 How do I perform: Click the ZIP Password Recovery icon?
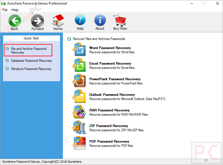tap(79, 127)
